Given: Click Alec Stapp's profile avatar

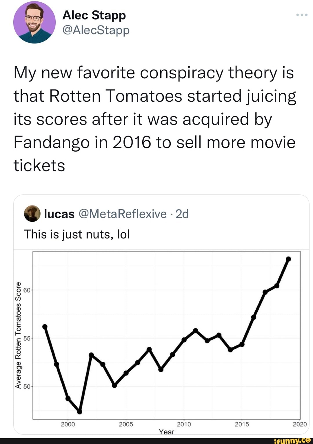Looking at the screenshot, I should tap(34, 22).
